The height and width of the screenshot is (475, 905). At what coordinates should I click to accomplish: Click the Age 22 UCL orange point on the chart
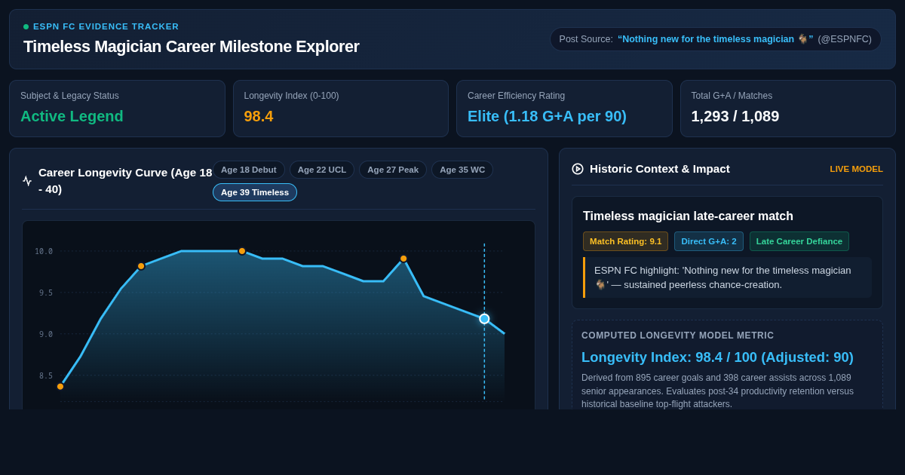pyautogui.click(x=141, y=266)
